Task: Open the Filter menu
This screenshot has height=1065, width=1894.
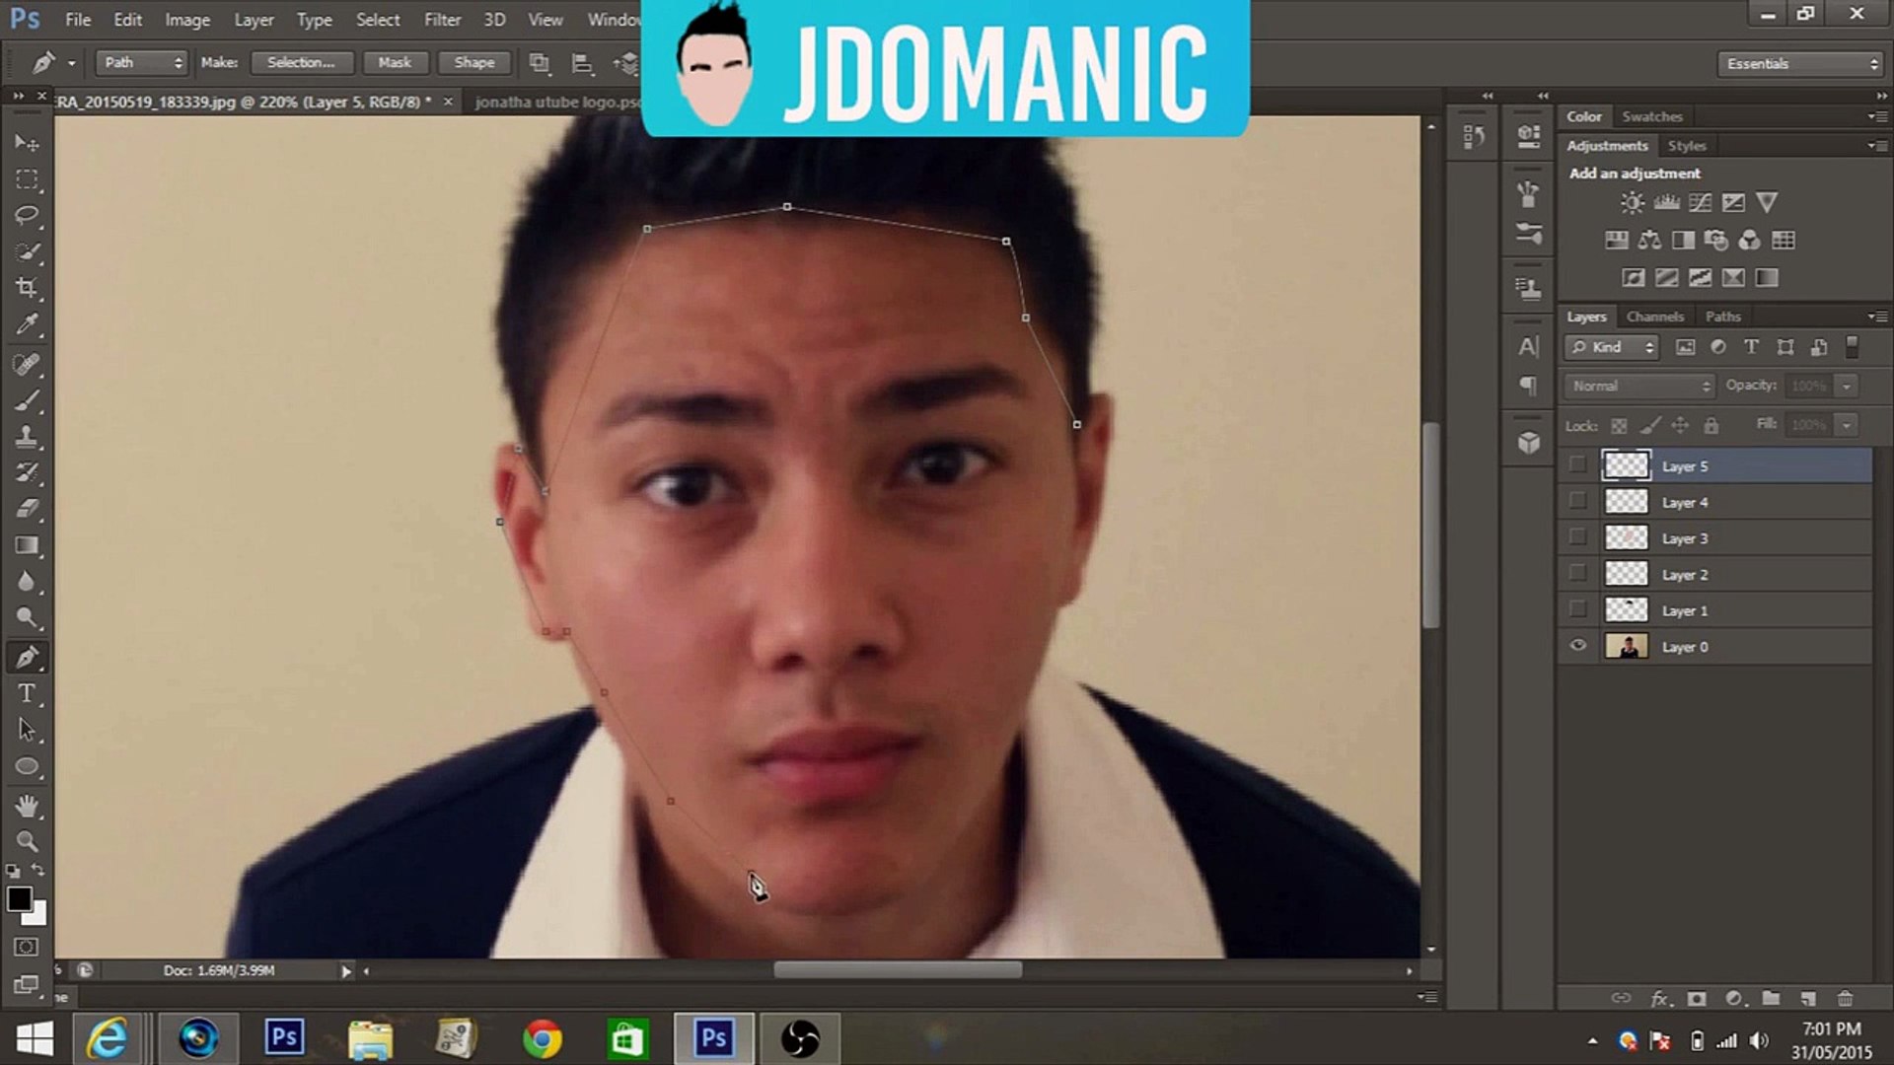Action: [441, 20]
